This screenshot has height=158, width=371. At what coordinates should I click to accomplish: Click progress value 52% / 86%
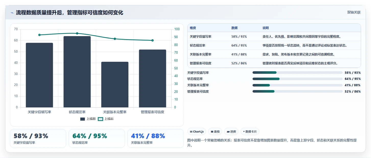tap(353, 91)
